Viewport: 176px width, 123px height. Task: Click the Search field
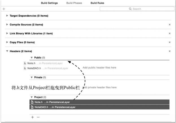[x=135, y=9]
